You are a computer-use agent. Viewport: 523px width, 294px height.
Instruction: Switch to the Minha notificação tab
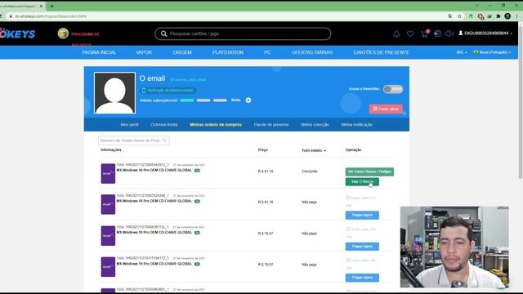356,124
